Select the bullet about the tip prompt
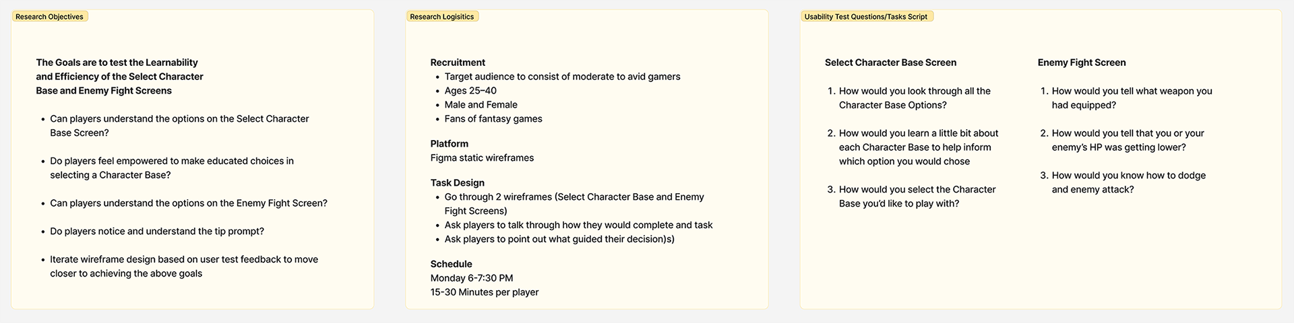 [x=156, y=231]
